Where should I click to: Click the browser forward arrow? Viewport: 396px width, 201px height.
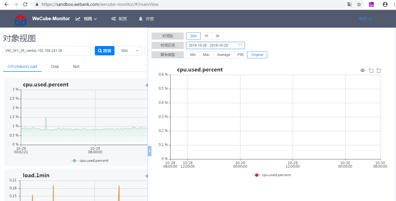16,4
